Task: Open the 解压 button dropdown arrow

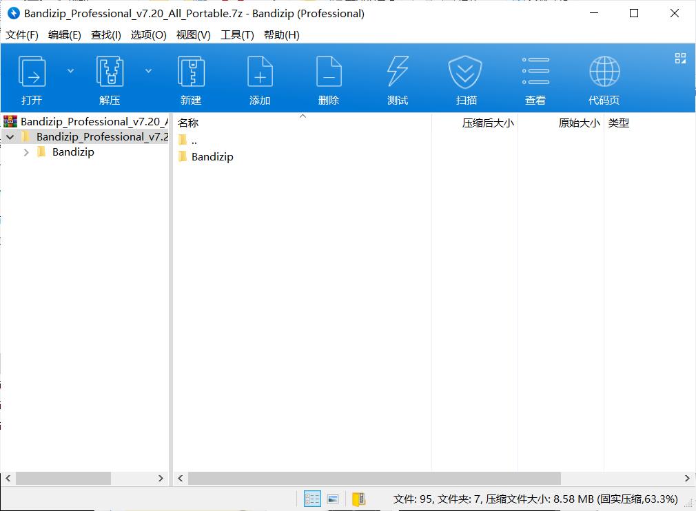Action: 148,70
